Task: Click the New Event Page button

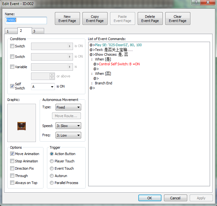Action: tap(67, 18)
